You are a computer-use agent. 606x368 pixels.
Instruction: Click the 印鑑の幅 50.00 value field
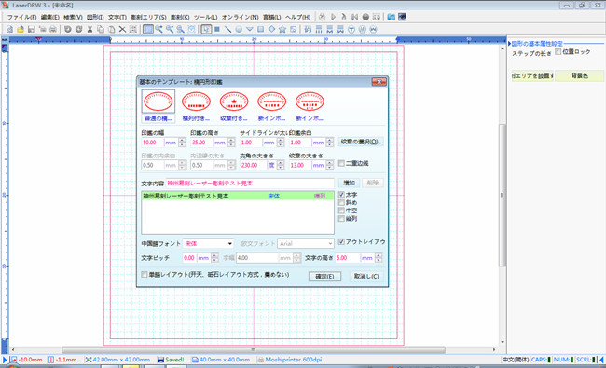pyautogui.click(x=153, y=143)
